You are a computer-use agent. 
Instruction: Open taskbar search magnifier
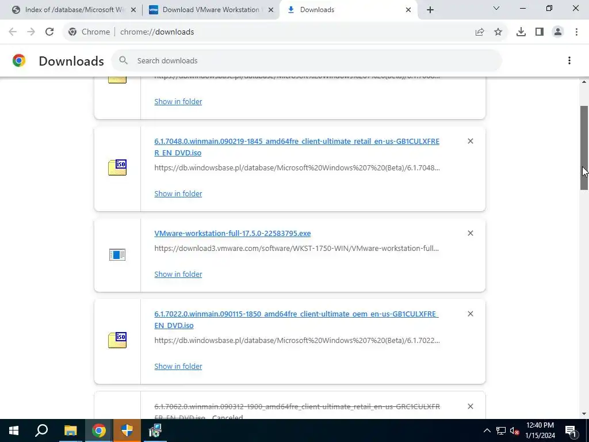click(41, 430)
